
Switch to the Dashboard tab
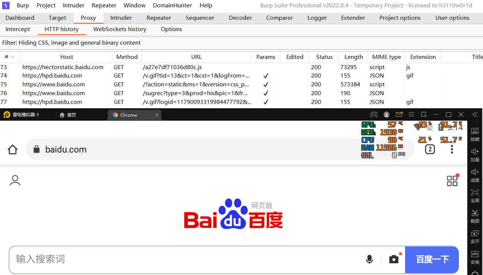click(x=20, y=18)
